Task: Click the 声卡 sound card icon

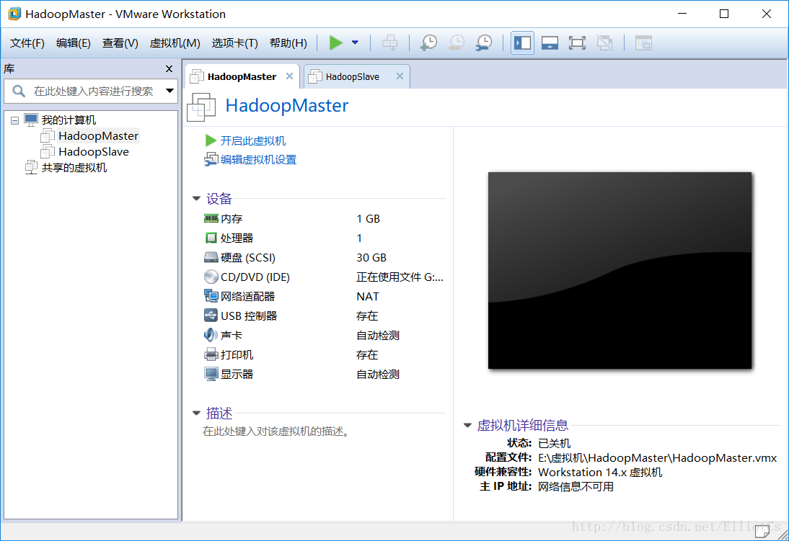Action: [x=211, y=335]
